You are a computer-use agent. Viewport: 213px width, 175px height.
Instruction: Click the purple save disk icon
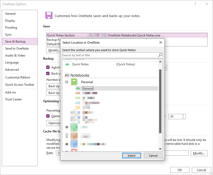49,15
